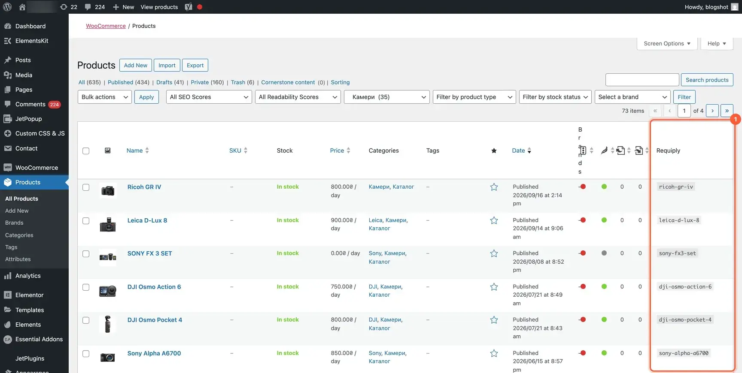
Task: Open Posts in the sidebar menu
Action: tap(23, 60)
